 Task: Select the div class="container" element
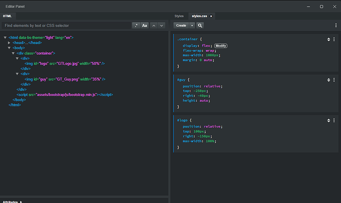point(36,53)
